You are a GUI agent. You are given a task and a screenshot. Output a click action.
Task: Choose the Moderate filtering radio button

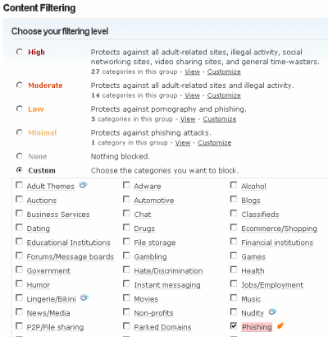click(20, 85)
